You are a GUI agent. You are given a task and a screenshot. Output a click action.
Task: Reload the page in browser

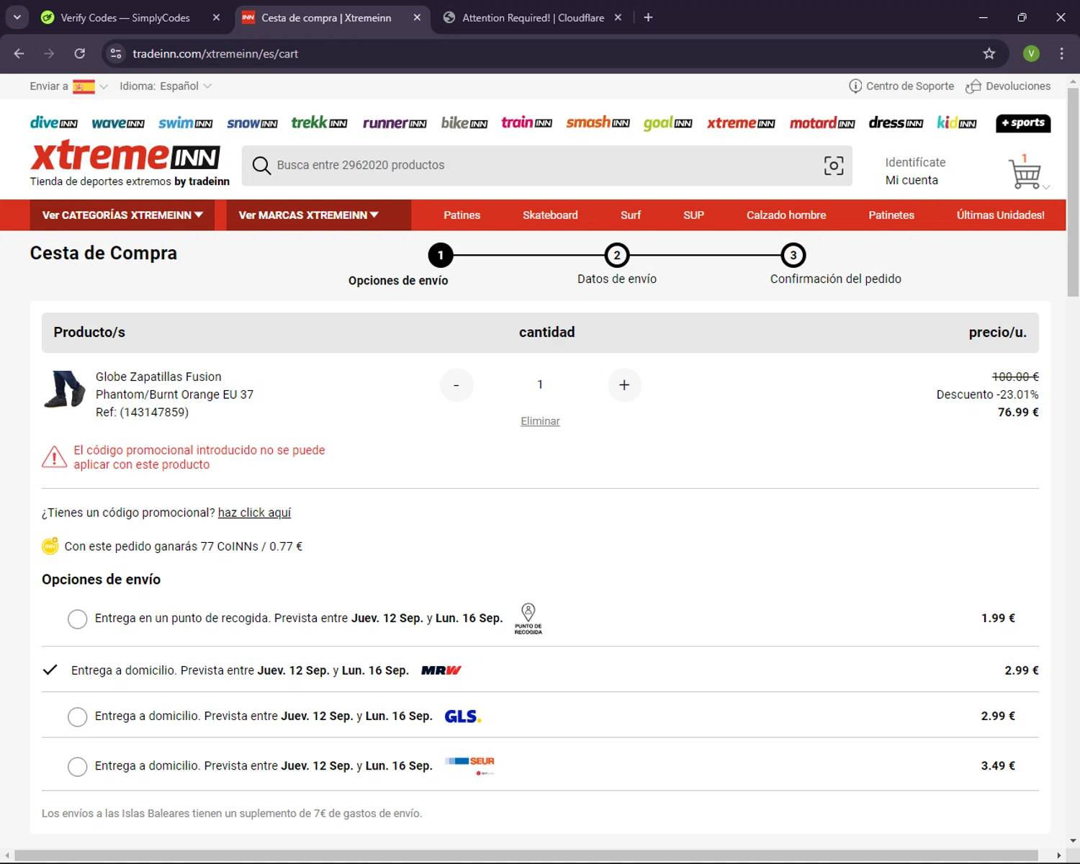80,53
